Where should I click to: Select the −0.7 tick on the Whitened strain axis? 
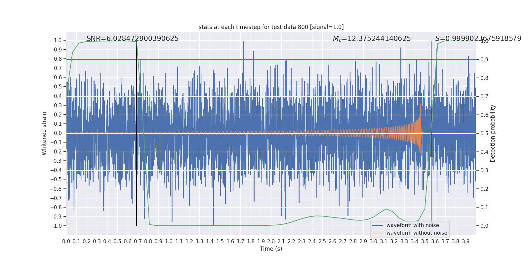pyautogui.click(x=56, y=198)
